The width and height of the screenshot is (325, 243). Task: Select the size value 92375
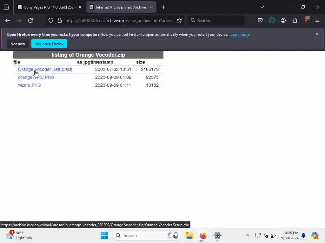pyautogui.click(x=152, y=77)
